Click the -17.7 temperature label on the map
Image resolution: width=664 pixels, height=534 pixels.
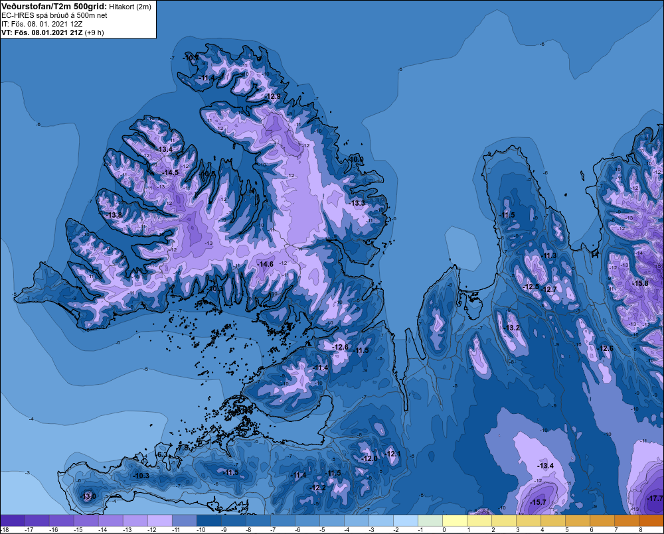click(655, 498)
